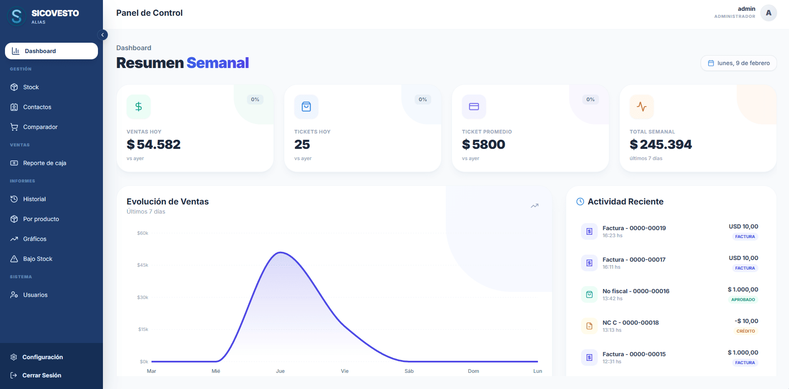Select the Dashboard menu item
Image resolution: width=789 pixels, height=389 pixels.
pyautogui.click(x=51, y=51)
